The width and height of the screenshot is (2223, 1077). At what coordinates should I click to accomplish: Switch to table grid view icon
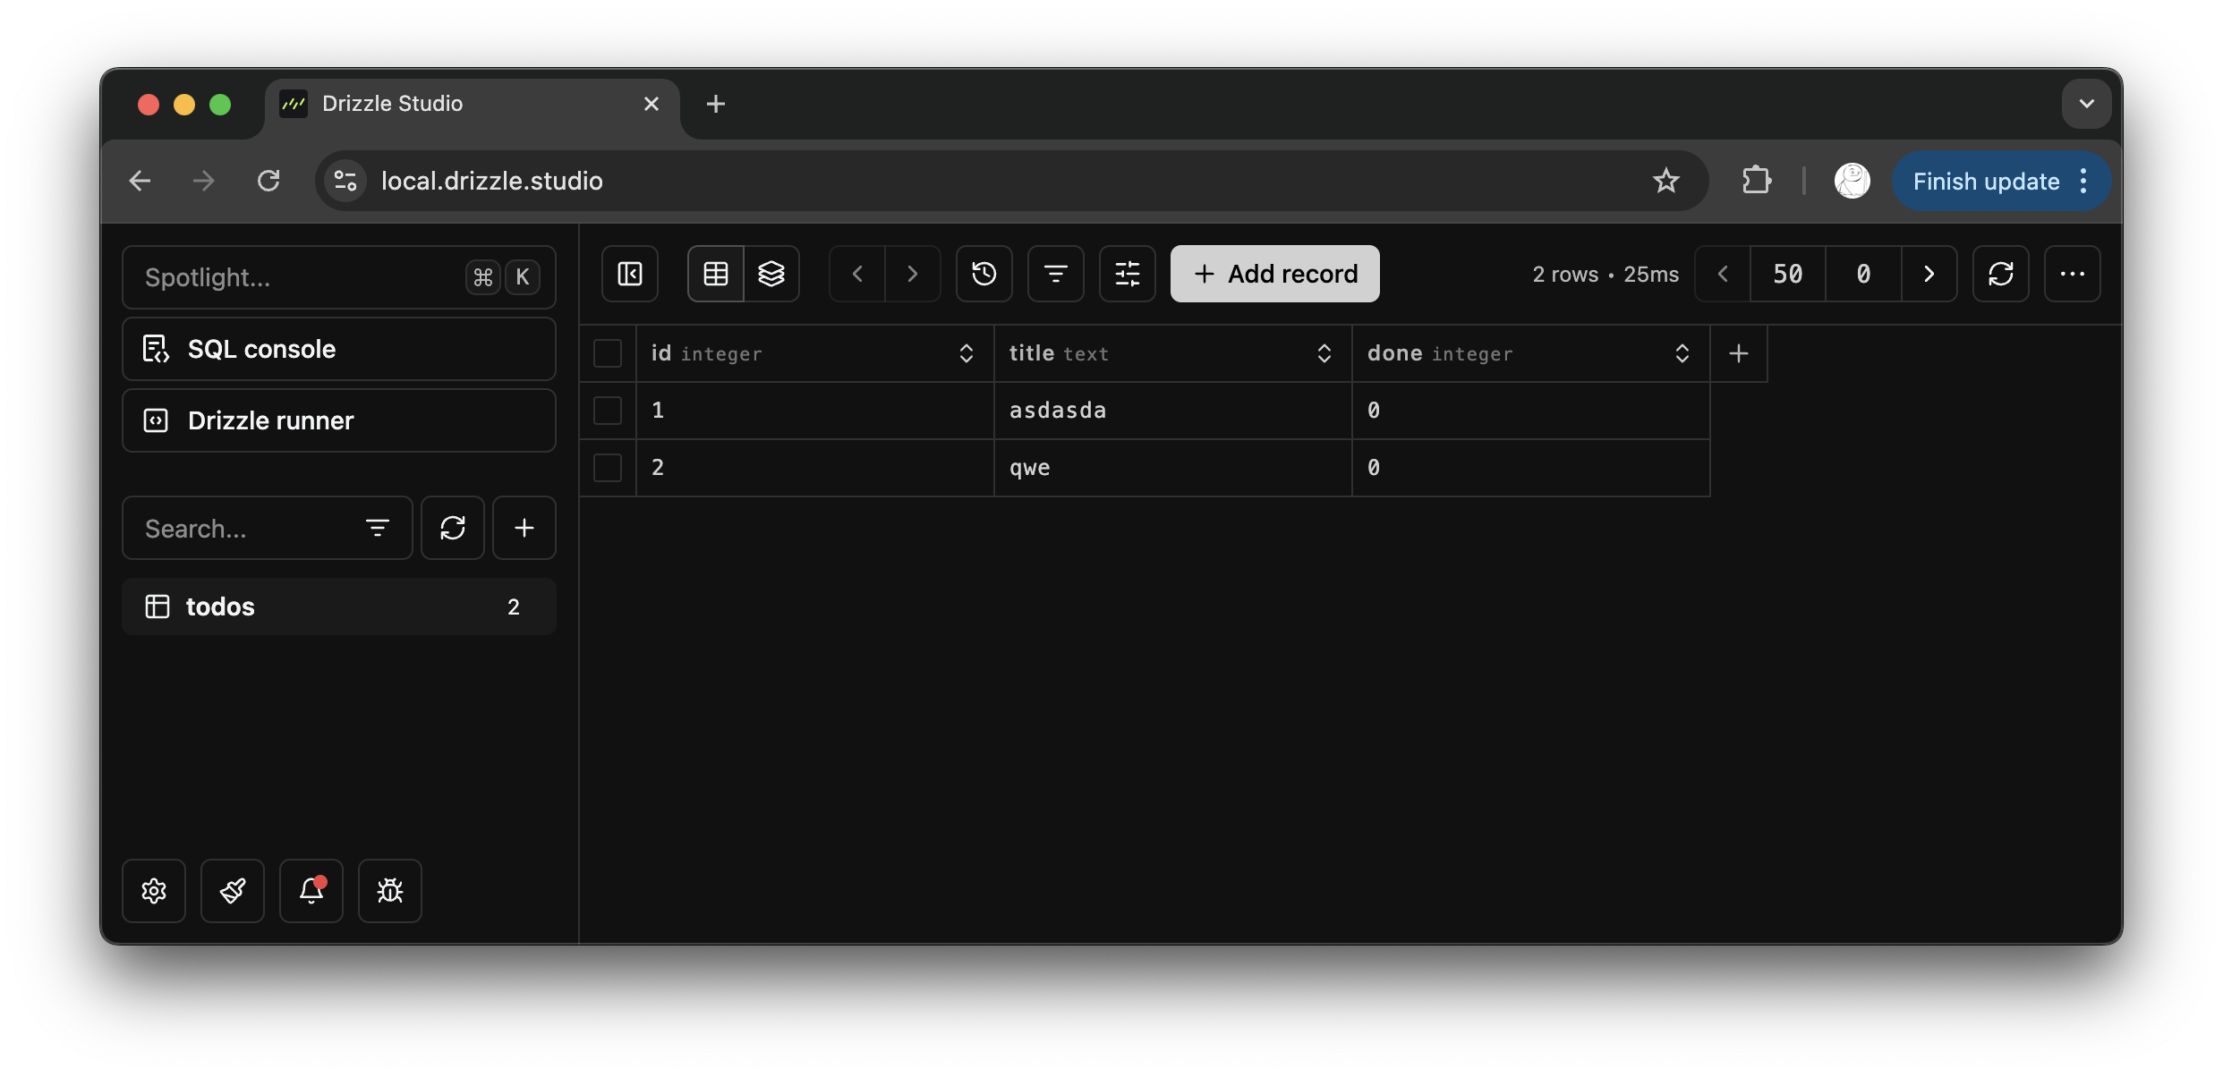coord(716,274)
